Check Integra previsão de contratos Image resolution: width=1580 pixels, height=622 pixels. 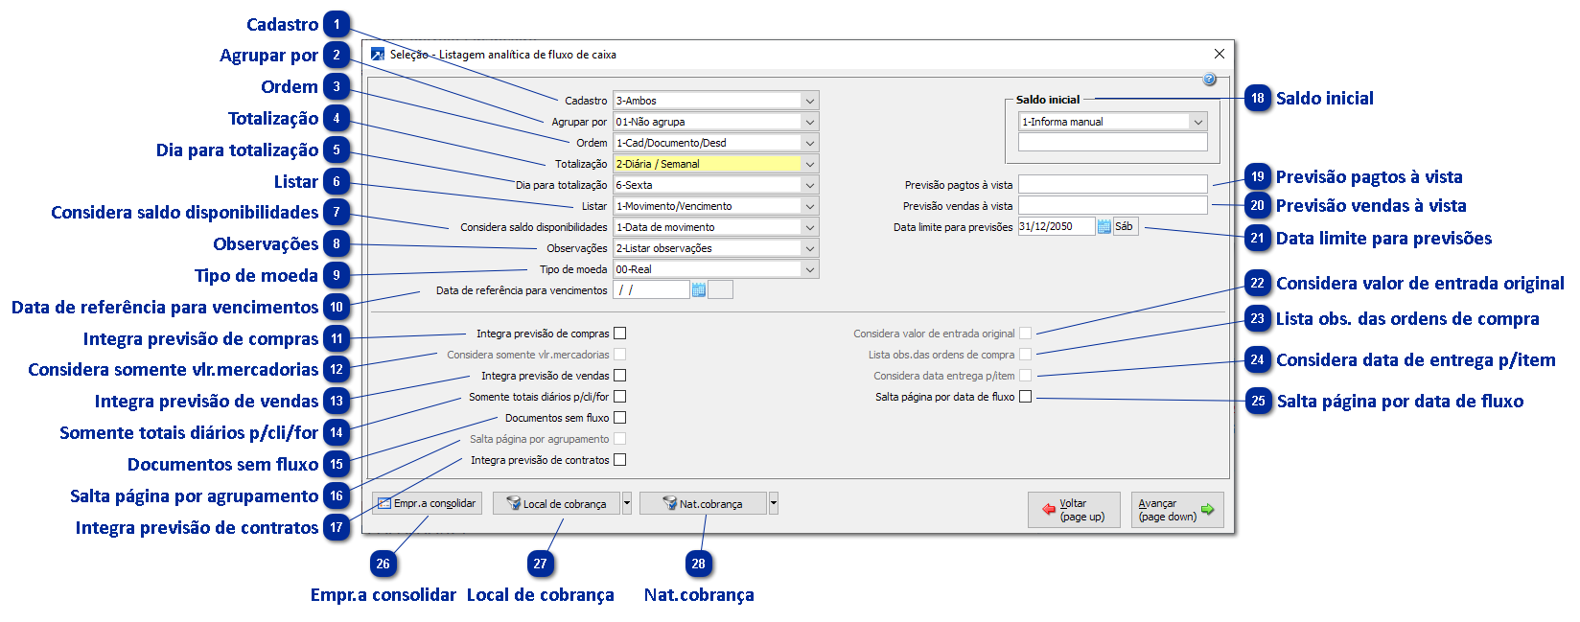tap(619, 460)
